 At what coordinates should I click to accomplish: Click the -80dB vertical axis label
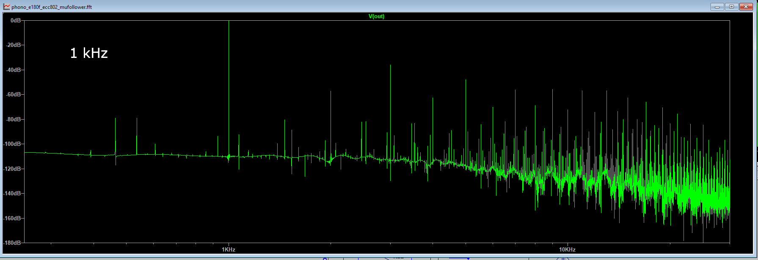pos(13,119)
